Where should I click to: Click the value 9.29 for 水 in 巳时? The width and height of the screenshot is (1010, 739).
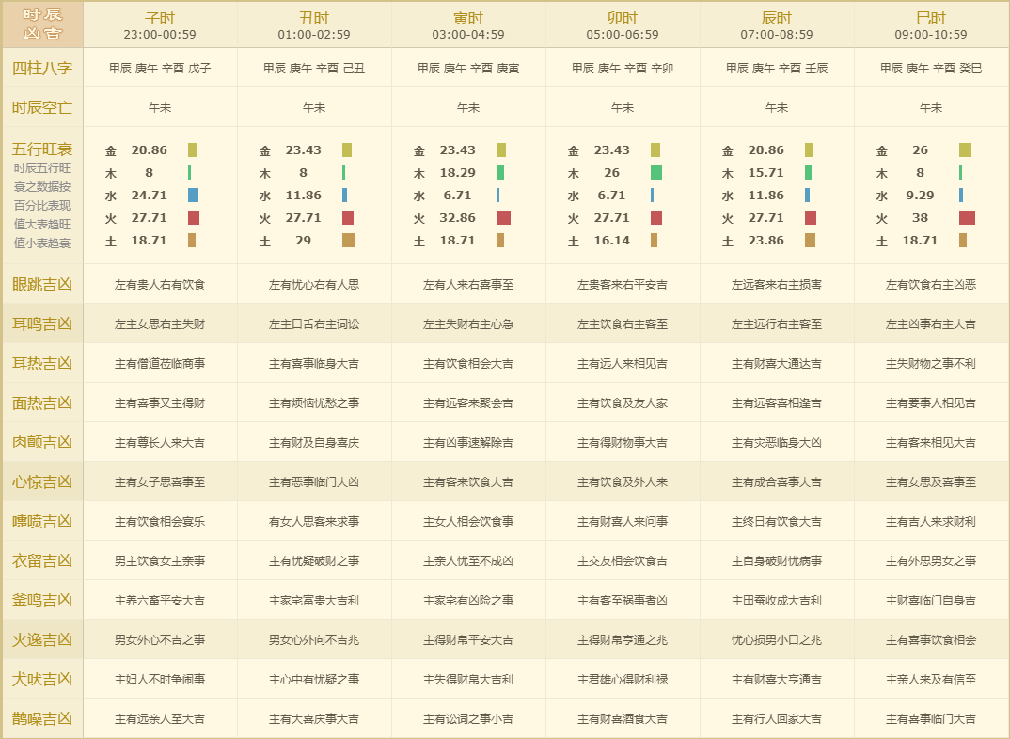(x=920, y=195)
